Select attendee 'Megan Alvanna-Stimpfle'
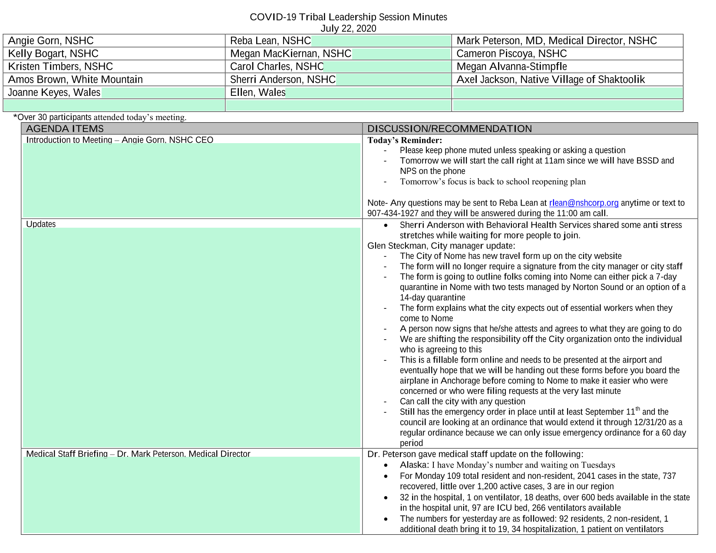 (512, 67)
